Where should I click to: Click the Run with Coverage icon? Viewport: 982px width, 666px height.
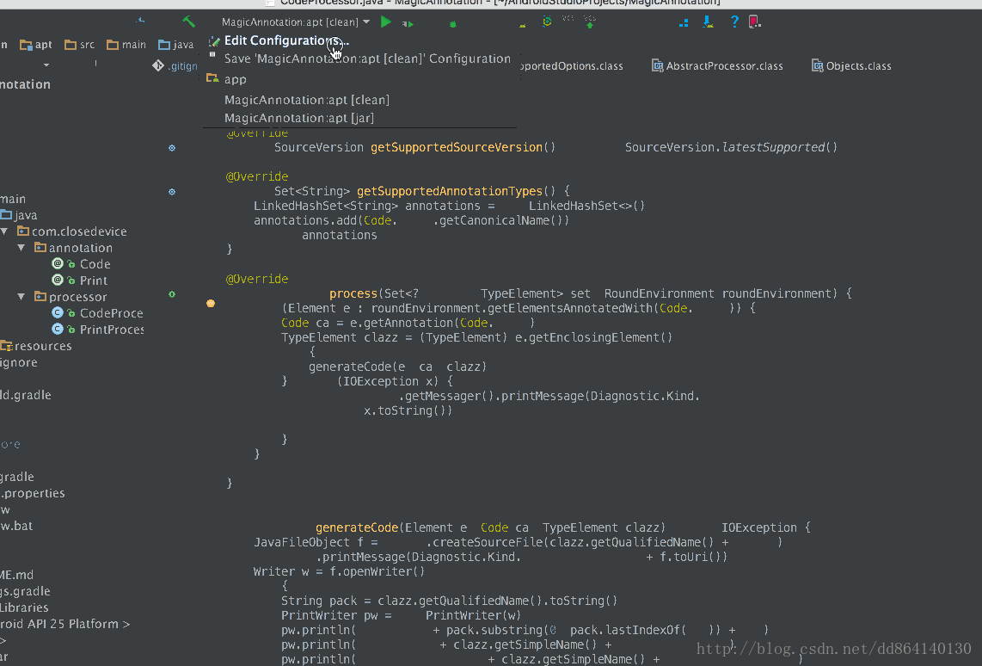coord(408,24)
